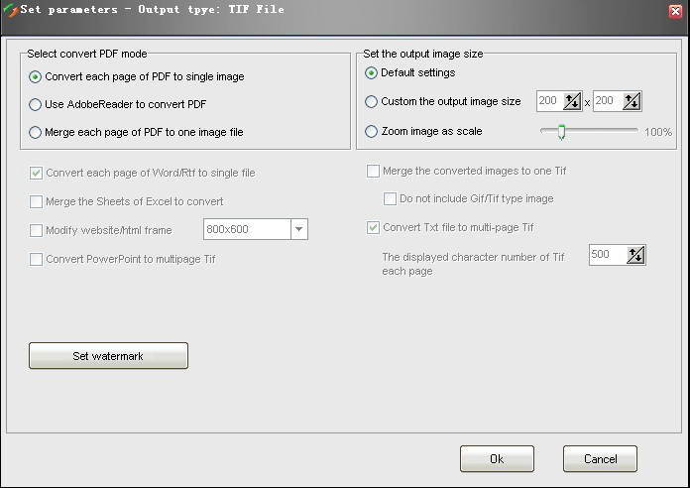Toggle Merge the Sheets of Excel checkbox
Image resolution: width=690 pixels, height=488 pixels.
37,201
